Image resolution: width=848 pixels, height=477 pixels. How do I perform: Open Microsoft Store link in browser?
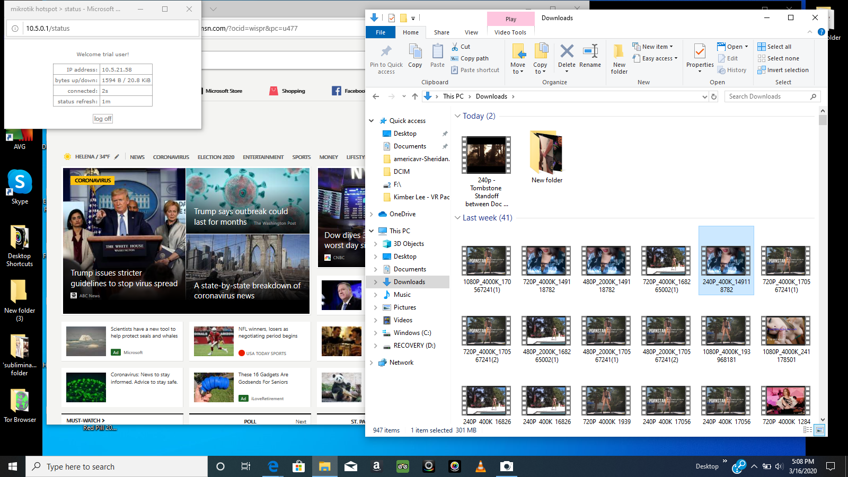click(224, 91)
